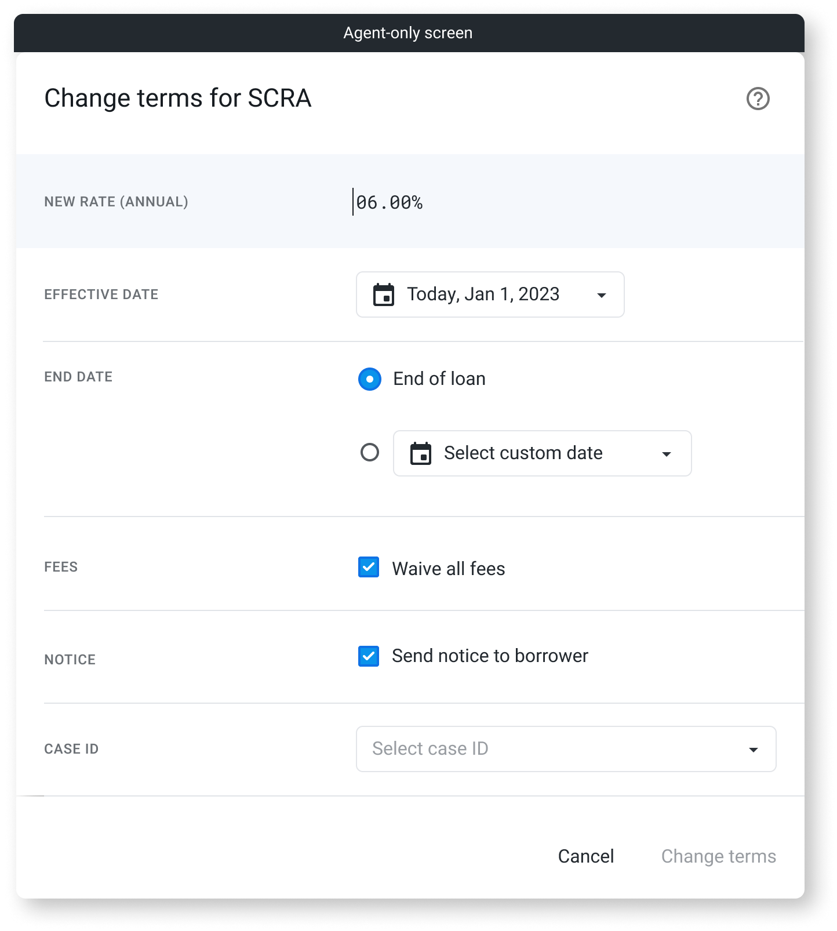837x931 pixels.
Task: Click the Agent-only screen banner
Action: 409,33
